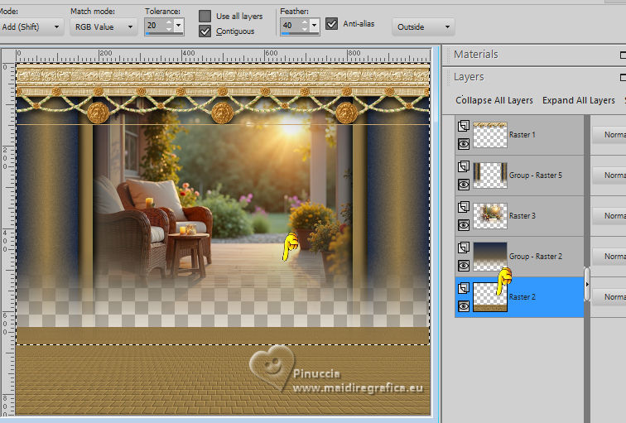Open blend mode dropdown for Group - Raster 5
The height and width of the screenshot is (423, 626).
pos(609,175)
